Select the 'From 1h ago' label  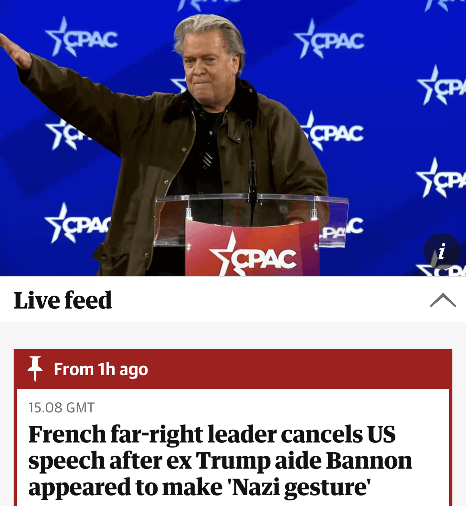click(x=101, y=369)
